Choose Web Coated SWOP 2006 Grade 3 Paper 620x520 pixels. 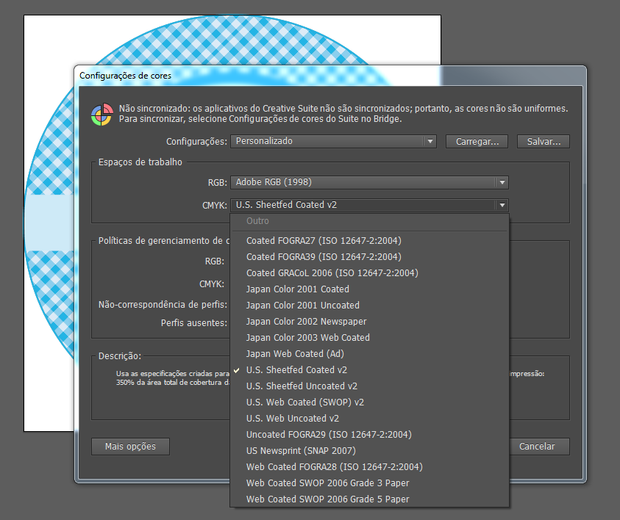pyautogui.click(x=369, y=484)
